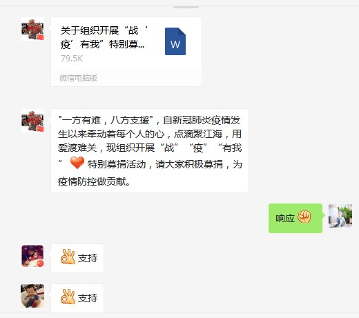Click the green 响应 message bubble
Screen dimensions: 359x318
295,218
